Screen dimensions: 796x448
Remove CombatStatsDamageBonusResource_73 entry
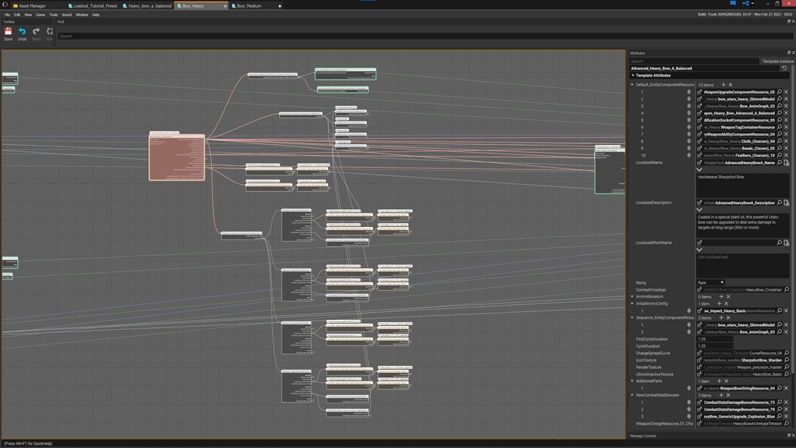pos(786,403)
